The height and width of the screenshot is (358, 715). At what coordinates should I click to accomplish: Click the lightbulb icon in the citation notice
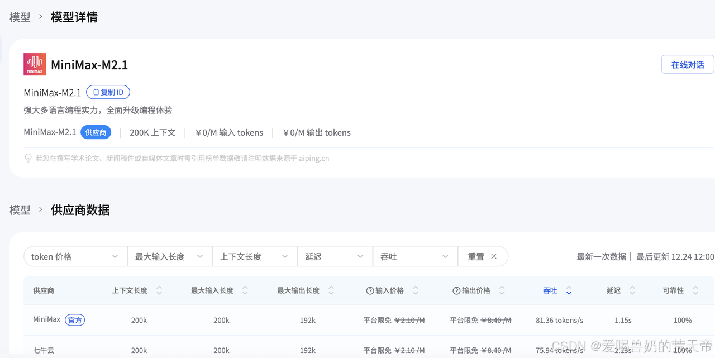tap(28, 158)
